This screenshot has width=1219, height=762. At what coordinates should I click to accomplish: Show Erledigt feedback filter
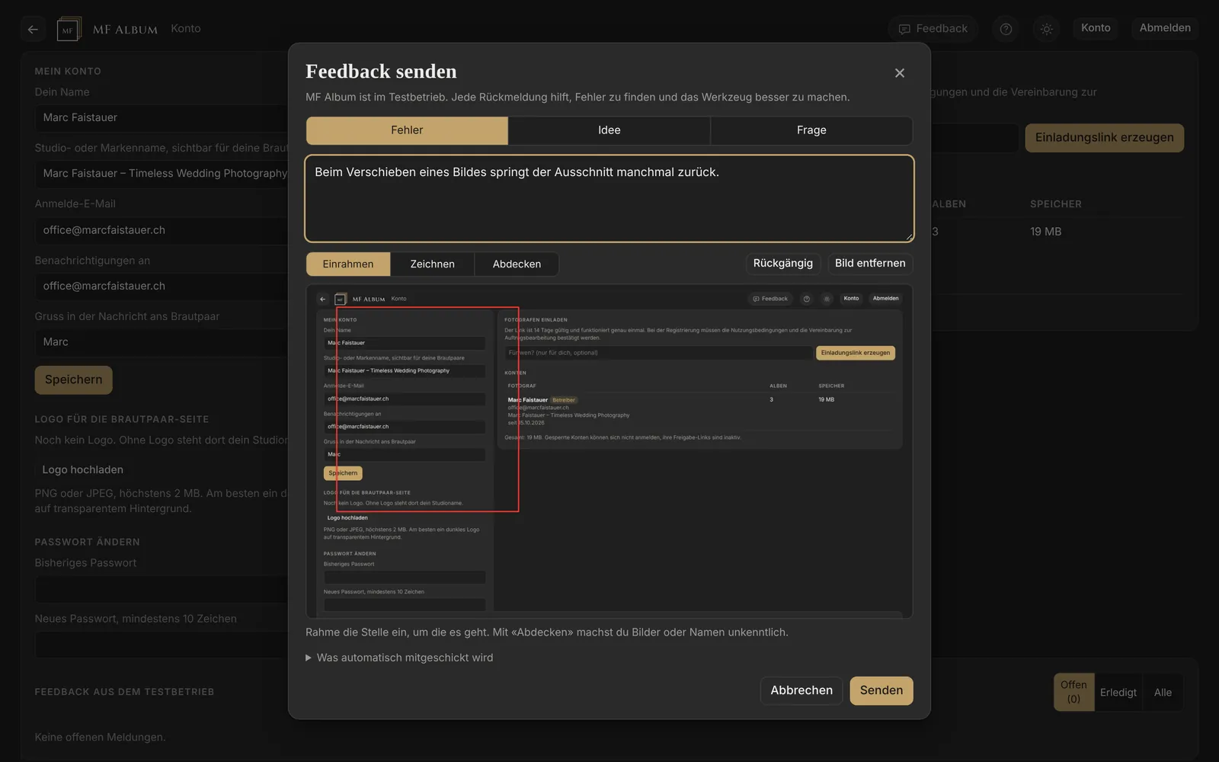tap(1118, 692)
